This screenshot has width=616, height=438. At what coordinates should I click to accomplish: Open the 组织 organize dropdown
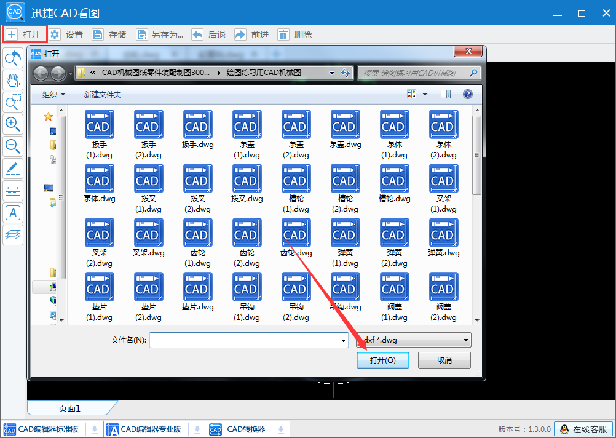click(54, 94)
